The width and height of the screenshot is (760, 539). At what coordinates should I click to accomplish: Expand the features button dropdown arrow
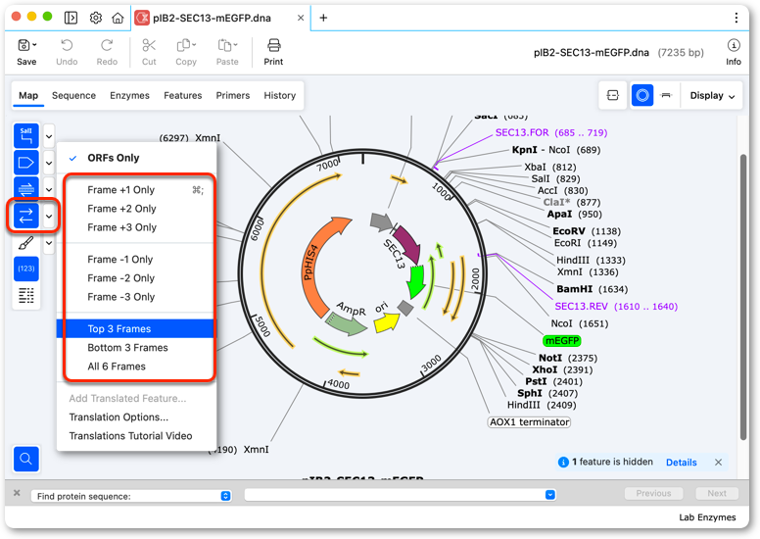[49, 163]
